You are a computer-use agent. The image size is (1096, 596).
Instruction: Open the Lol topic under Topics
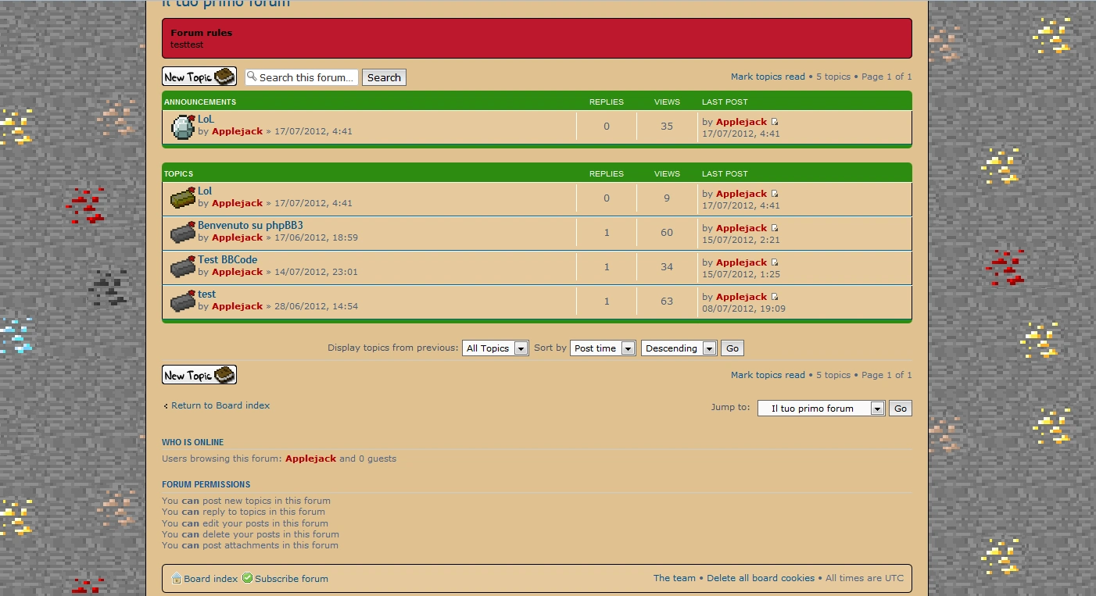(205, 191)
